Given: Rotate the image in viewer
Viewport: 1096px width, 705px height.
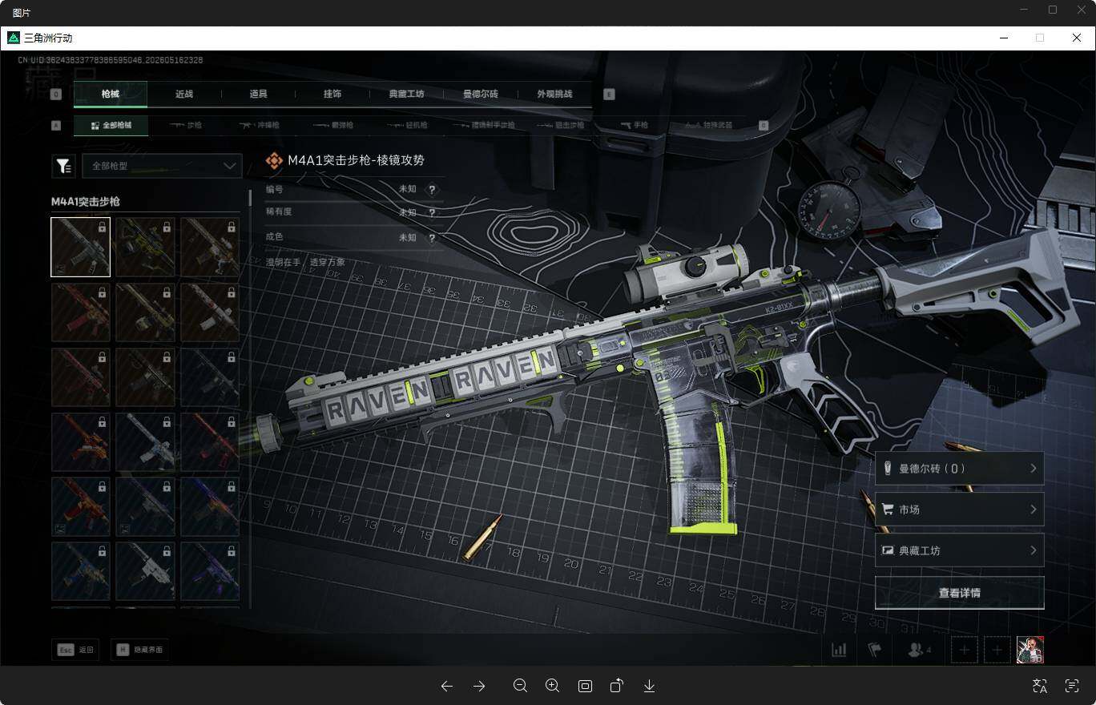Looking at the screenshot, I should click(x=617, y=686).
